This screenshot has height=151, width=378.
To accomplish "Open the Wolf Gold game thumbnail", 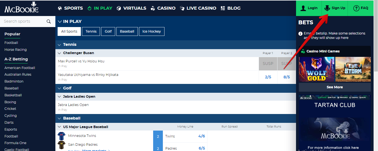I will (x=317, y=69).
